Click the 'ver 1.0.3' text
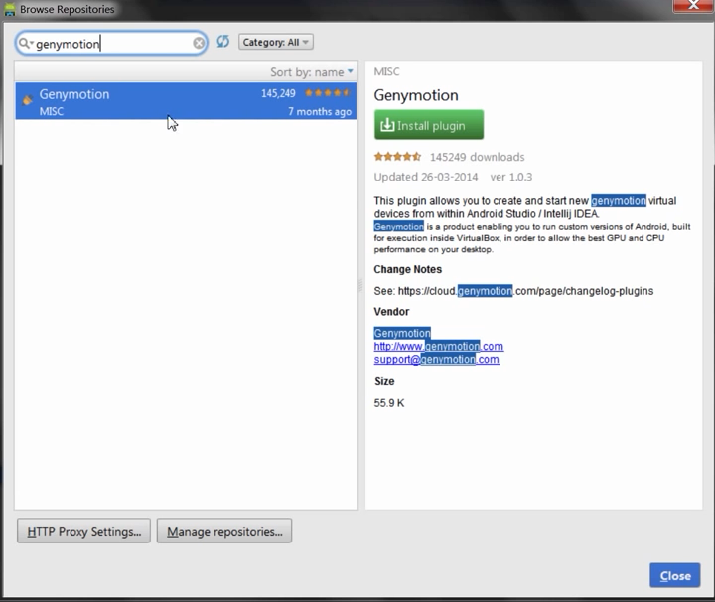This screenshot has height=602, width=715. point(511,177)
